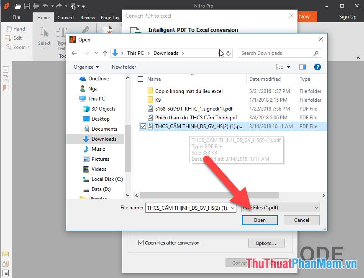
Task: Open the Organize dropdown menu
Action: [x=86, y=67]
